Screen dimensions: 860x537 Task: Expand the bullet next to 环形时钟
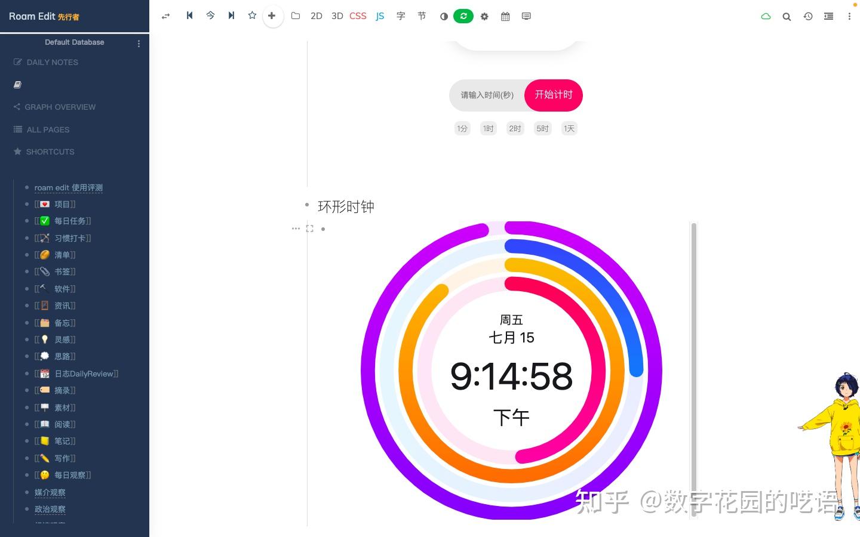(x=307, y=205)
